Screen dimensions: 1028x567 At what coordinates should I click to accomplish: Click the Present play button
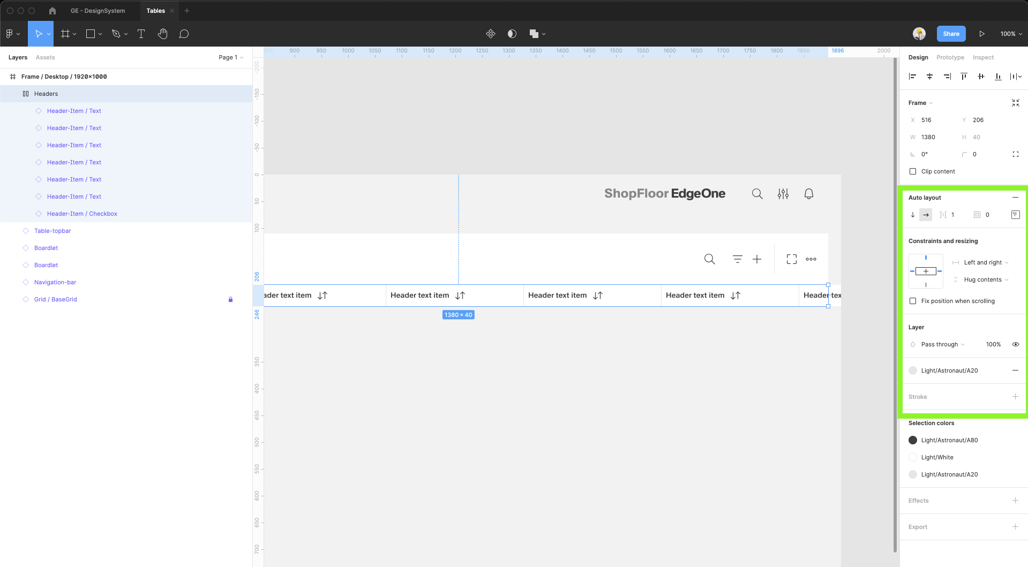[x=981, y=34]
